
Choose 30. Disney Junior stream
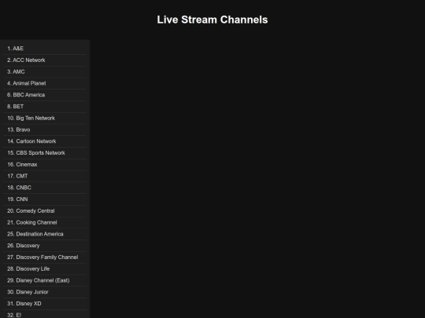click(45, 293)
